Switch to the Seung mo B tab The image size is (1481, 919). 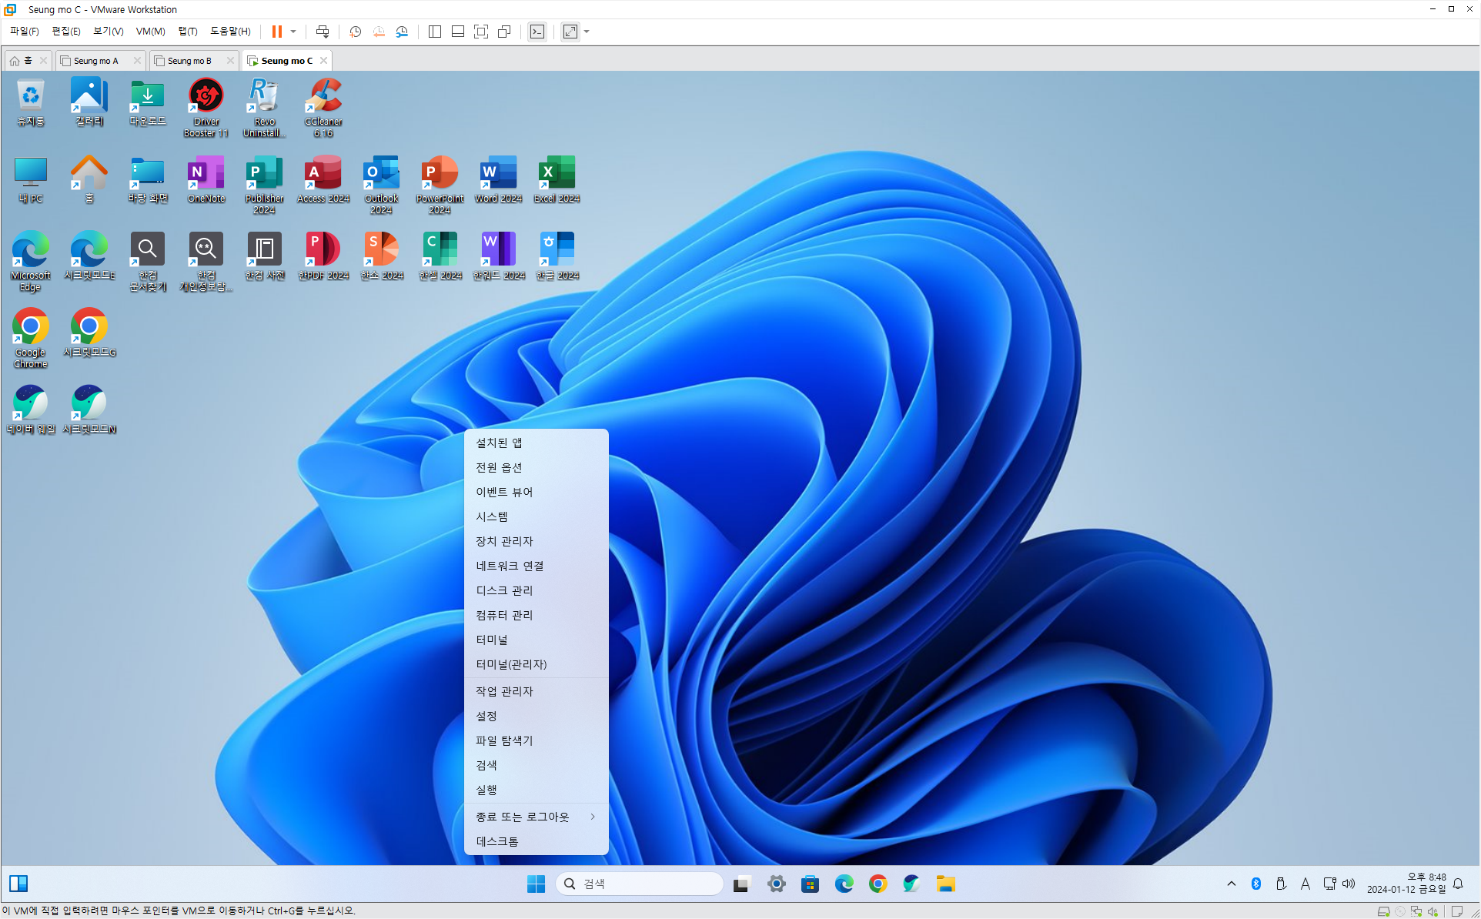pos(189,61)
